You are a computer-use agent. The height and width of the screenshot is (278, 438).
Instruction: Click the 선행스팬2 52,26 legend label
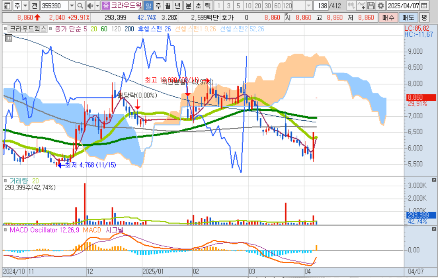(x=242, y=29)
